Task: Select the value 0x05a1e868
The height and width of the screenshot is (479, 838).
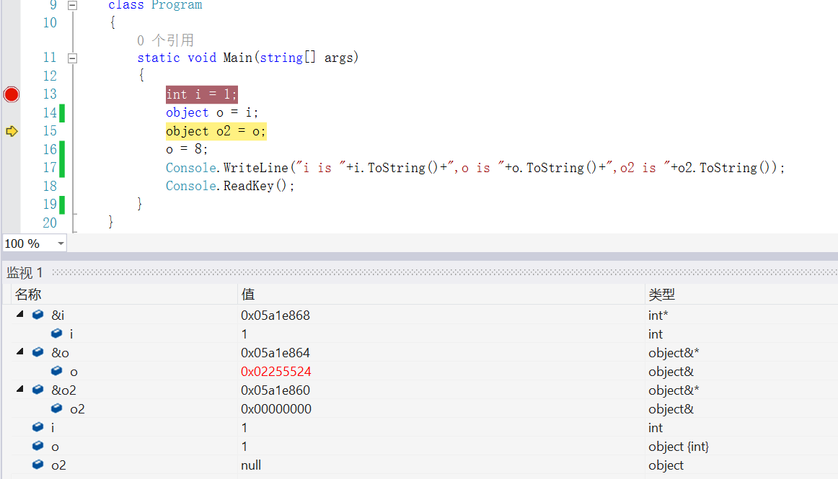Action: (275, 315)
